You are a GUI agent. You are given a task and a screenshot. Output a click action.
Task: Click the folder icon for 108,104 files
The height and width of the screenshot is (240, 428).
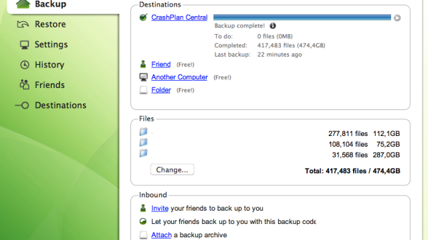click(144, 142)
